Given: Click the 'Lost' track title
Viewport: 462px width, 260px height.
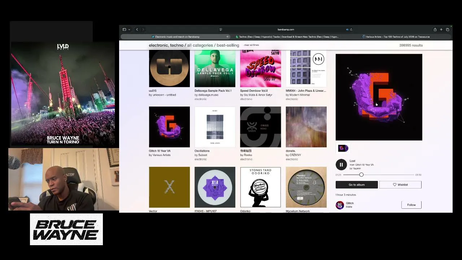Looking at the screenshot, I should point(353,161).
